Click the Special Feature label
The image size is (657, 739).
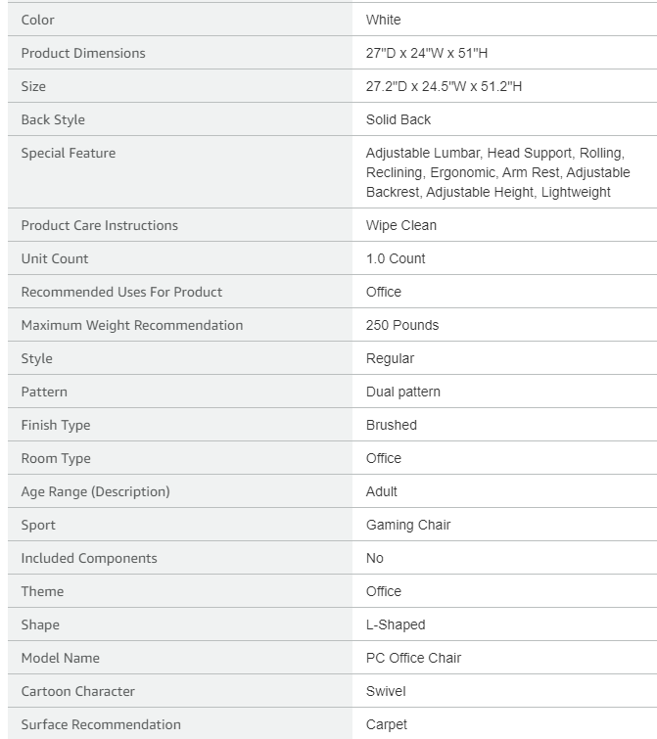(69, 153)
